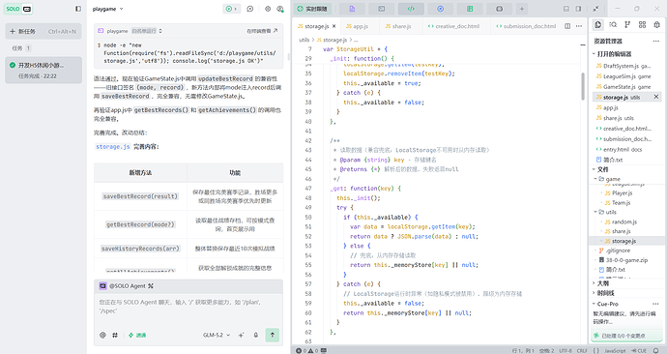
Task: Open the source control branch icon
Action: [x=627, y=25]
